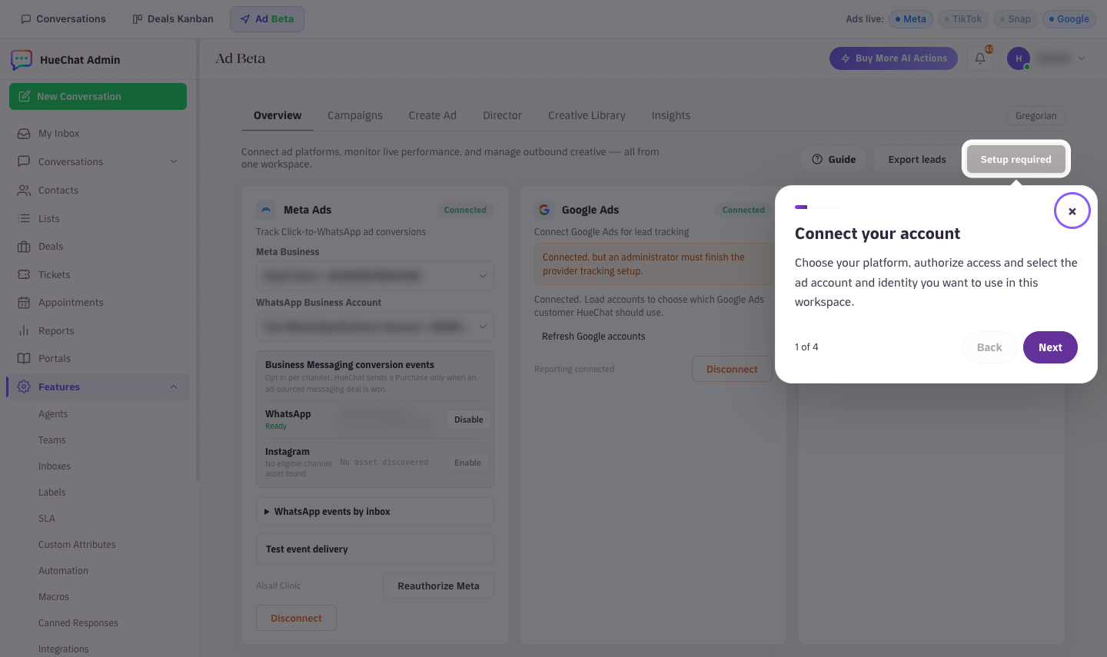This screenshot has width=1107, height=657.
Task: Toggle the Snap ads live pill
Action: [1016, 19]
